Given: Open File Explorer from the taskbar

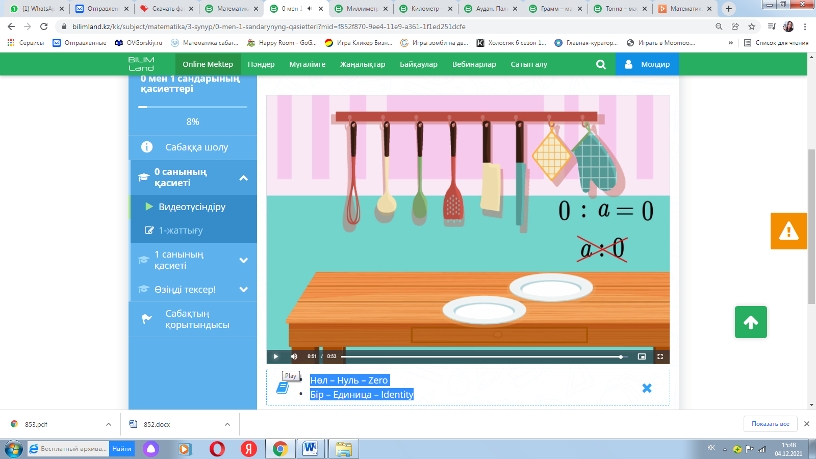Looking at the screenshot, I should [344, 449].
